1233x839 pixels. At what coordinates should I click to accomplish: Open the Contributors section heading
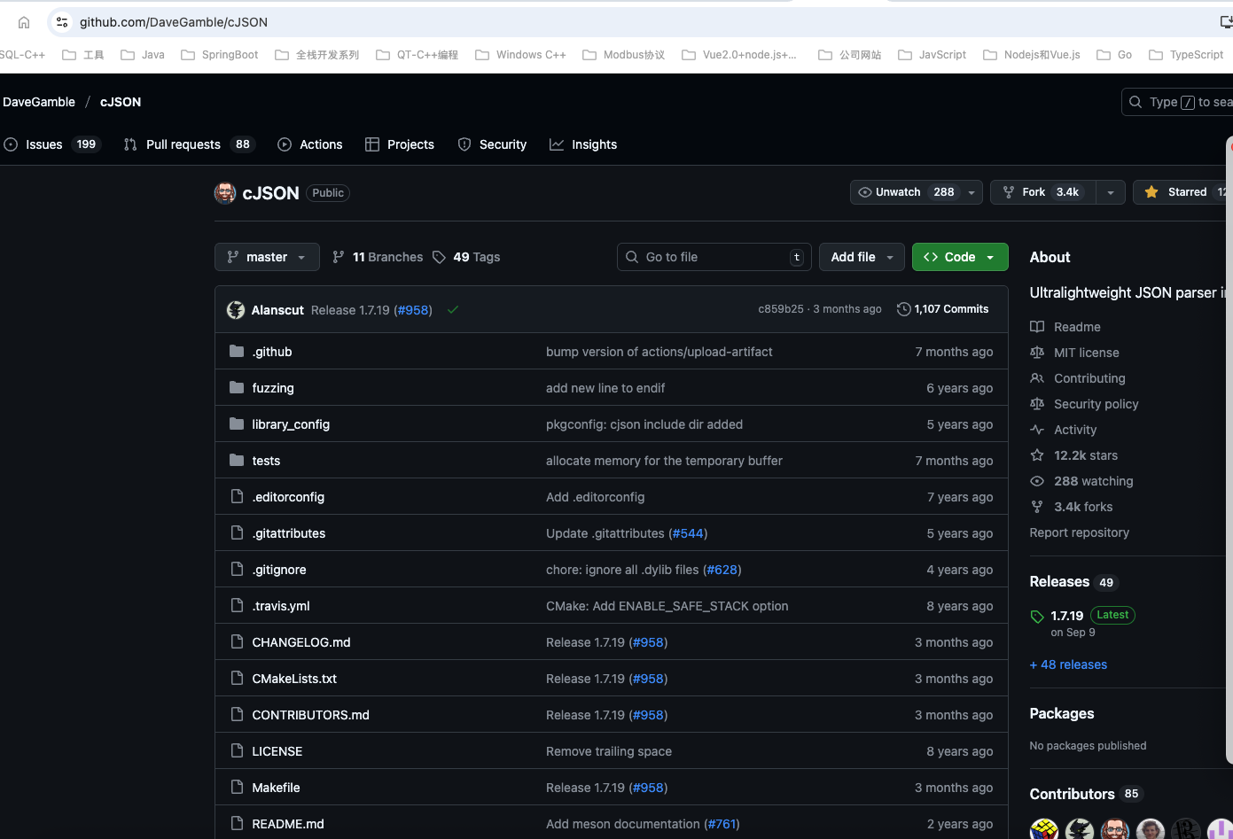(1072, 794)
